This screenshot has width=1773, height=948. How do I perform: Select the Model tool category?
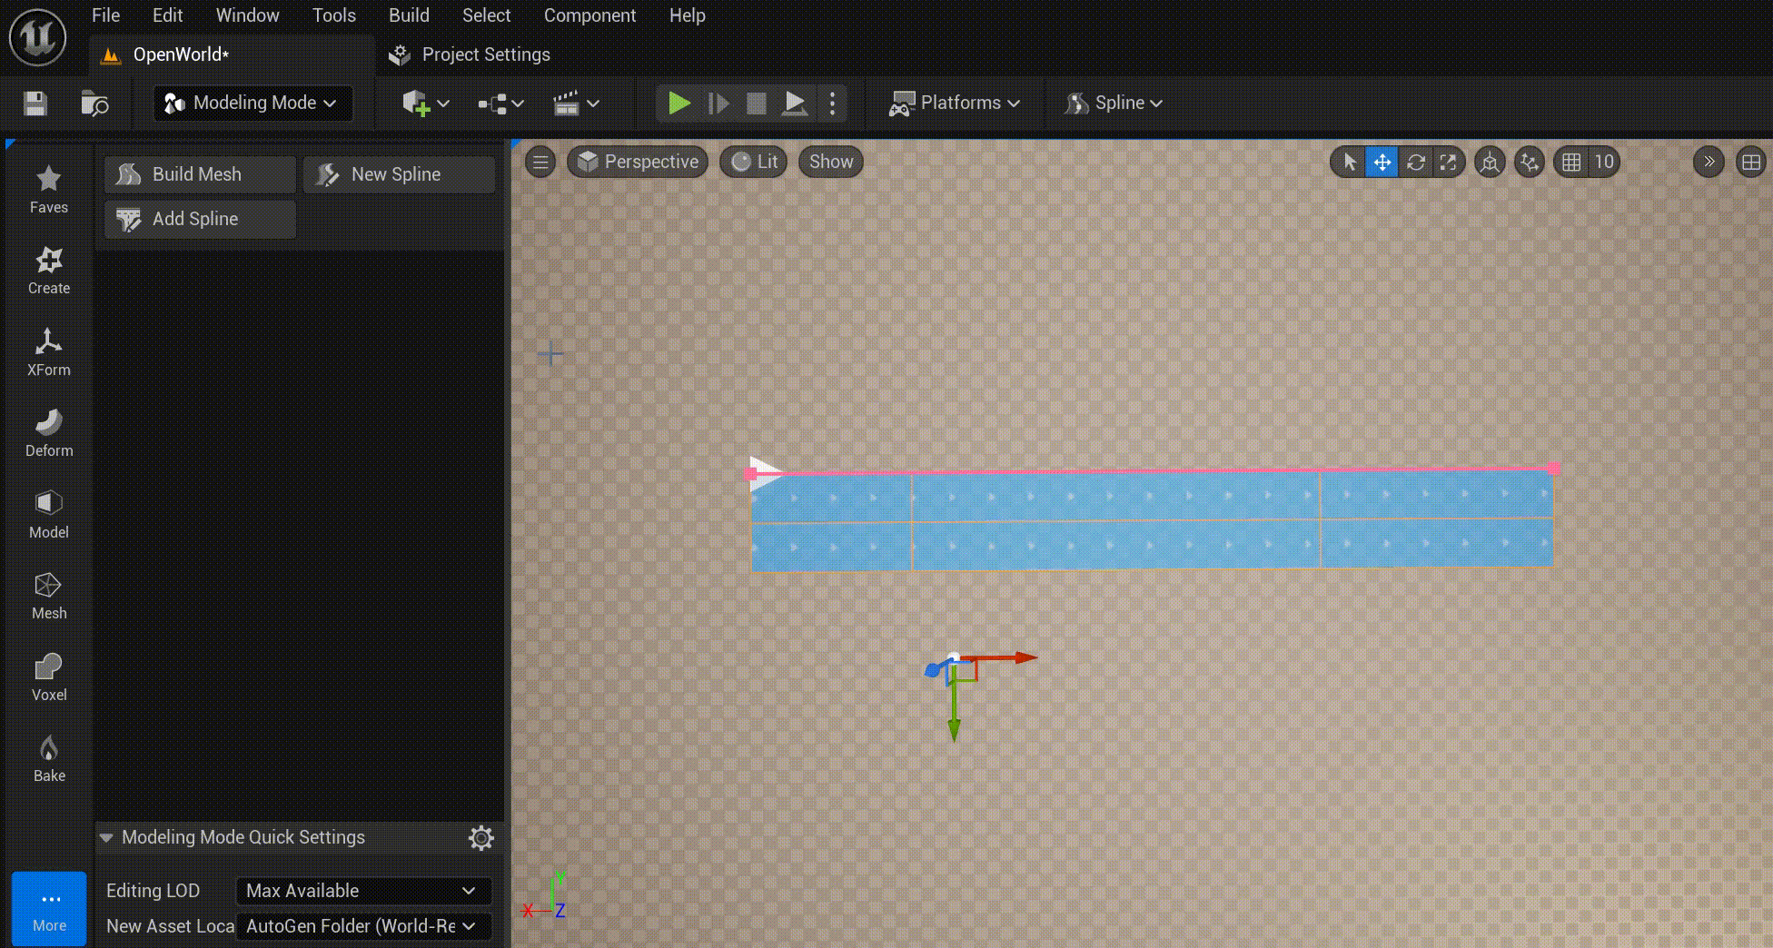click(49, 515)
